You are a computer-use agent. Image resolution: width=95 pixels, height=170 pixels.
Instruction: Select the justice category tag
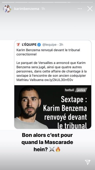coord(81,90)
